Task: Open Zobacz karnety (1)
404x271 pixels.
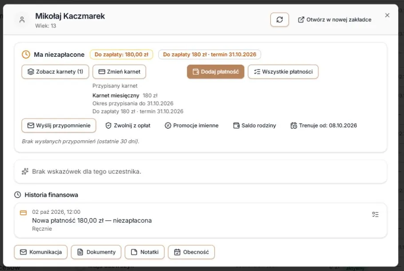Action: click(55, 71)
